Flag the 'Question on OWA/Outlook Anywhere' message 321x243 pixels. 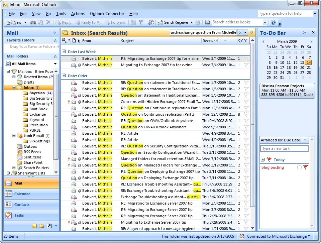click(x=246, y=127)
